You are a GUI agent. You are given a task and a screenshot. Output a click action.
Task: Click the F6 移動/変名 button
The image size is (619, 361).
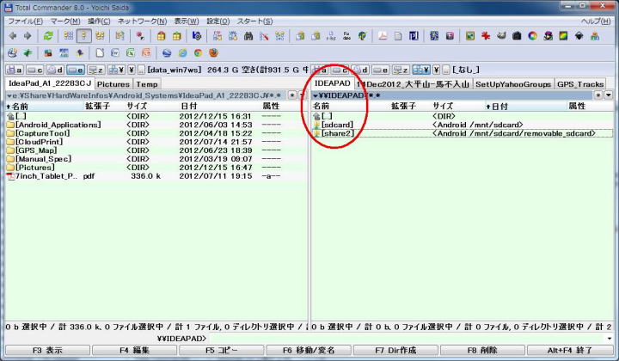(x=309, y=351)
